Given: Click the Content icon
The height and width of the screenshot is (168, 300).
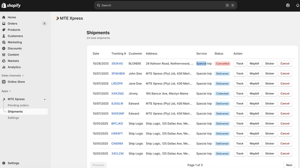Looking at the screenshot, I should [x=4, y=55].
